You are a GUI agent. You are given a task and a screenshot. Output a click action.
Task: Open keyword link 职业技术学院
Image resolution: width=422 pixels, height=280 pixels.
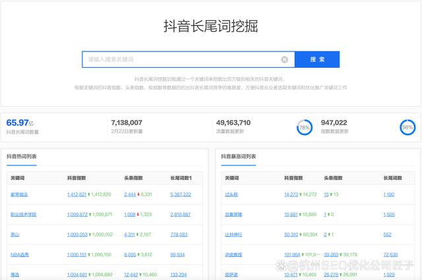(x=23, y=214)
